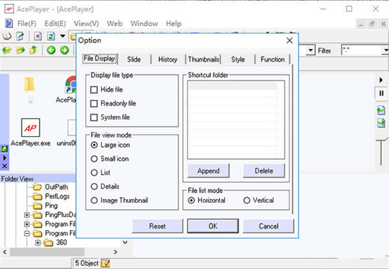Viewport: 389px width, 269px height.
Task: Expand the PingPlusDa folder node
Action: 27,215
